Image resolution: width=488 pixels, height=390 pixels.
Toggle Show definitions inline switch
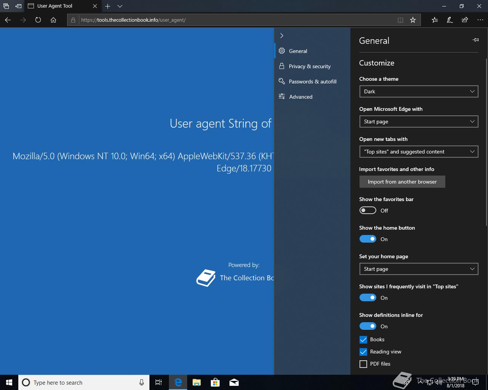[x=368, y=326]
